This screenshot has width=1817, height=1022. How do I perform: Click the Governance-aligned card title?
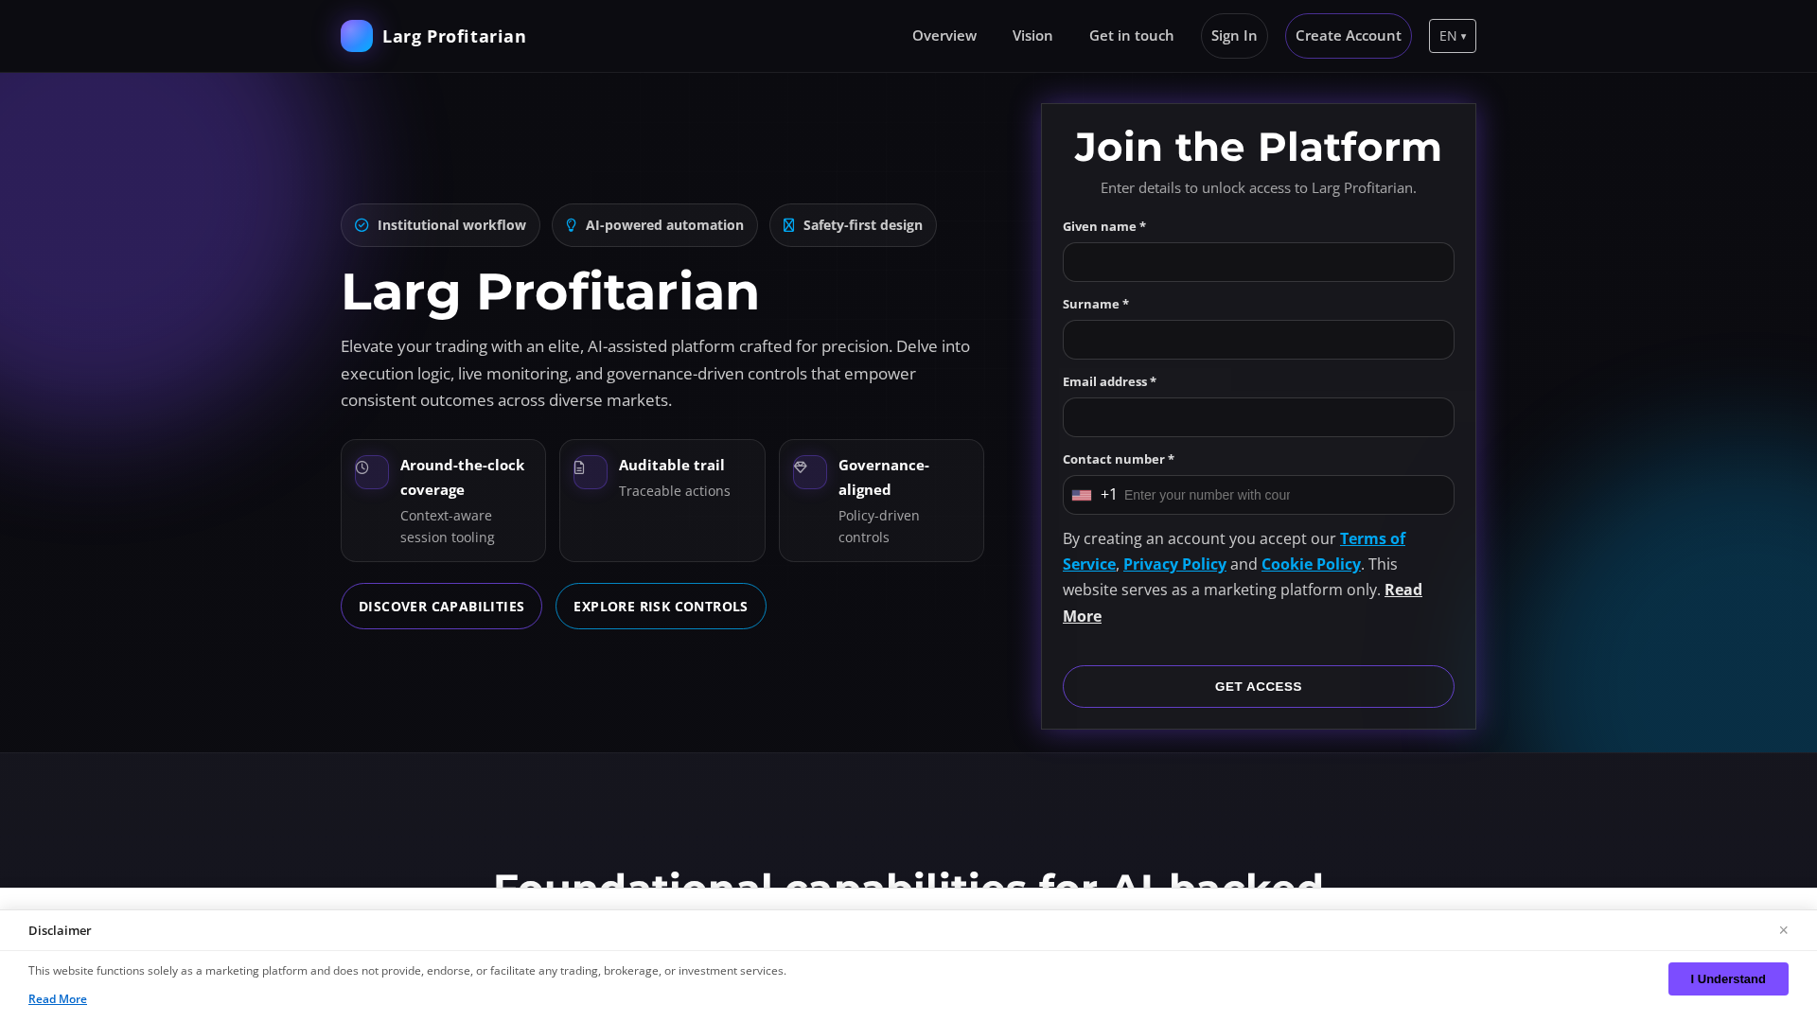[x=884, y=477]
